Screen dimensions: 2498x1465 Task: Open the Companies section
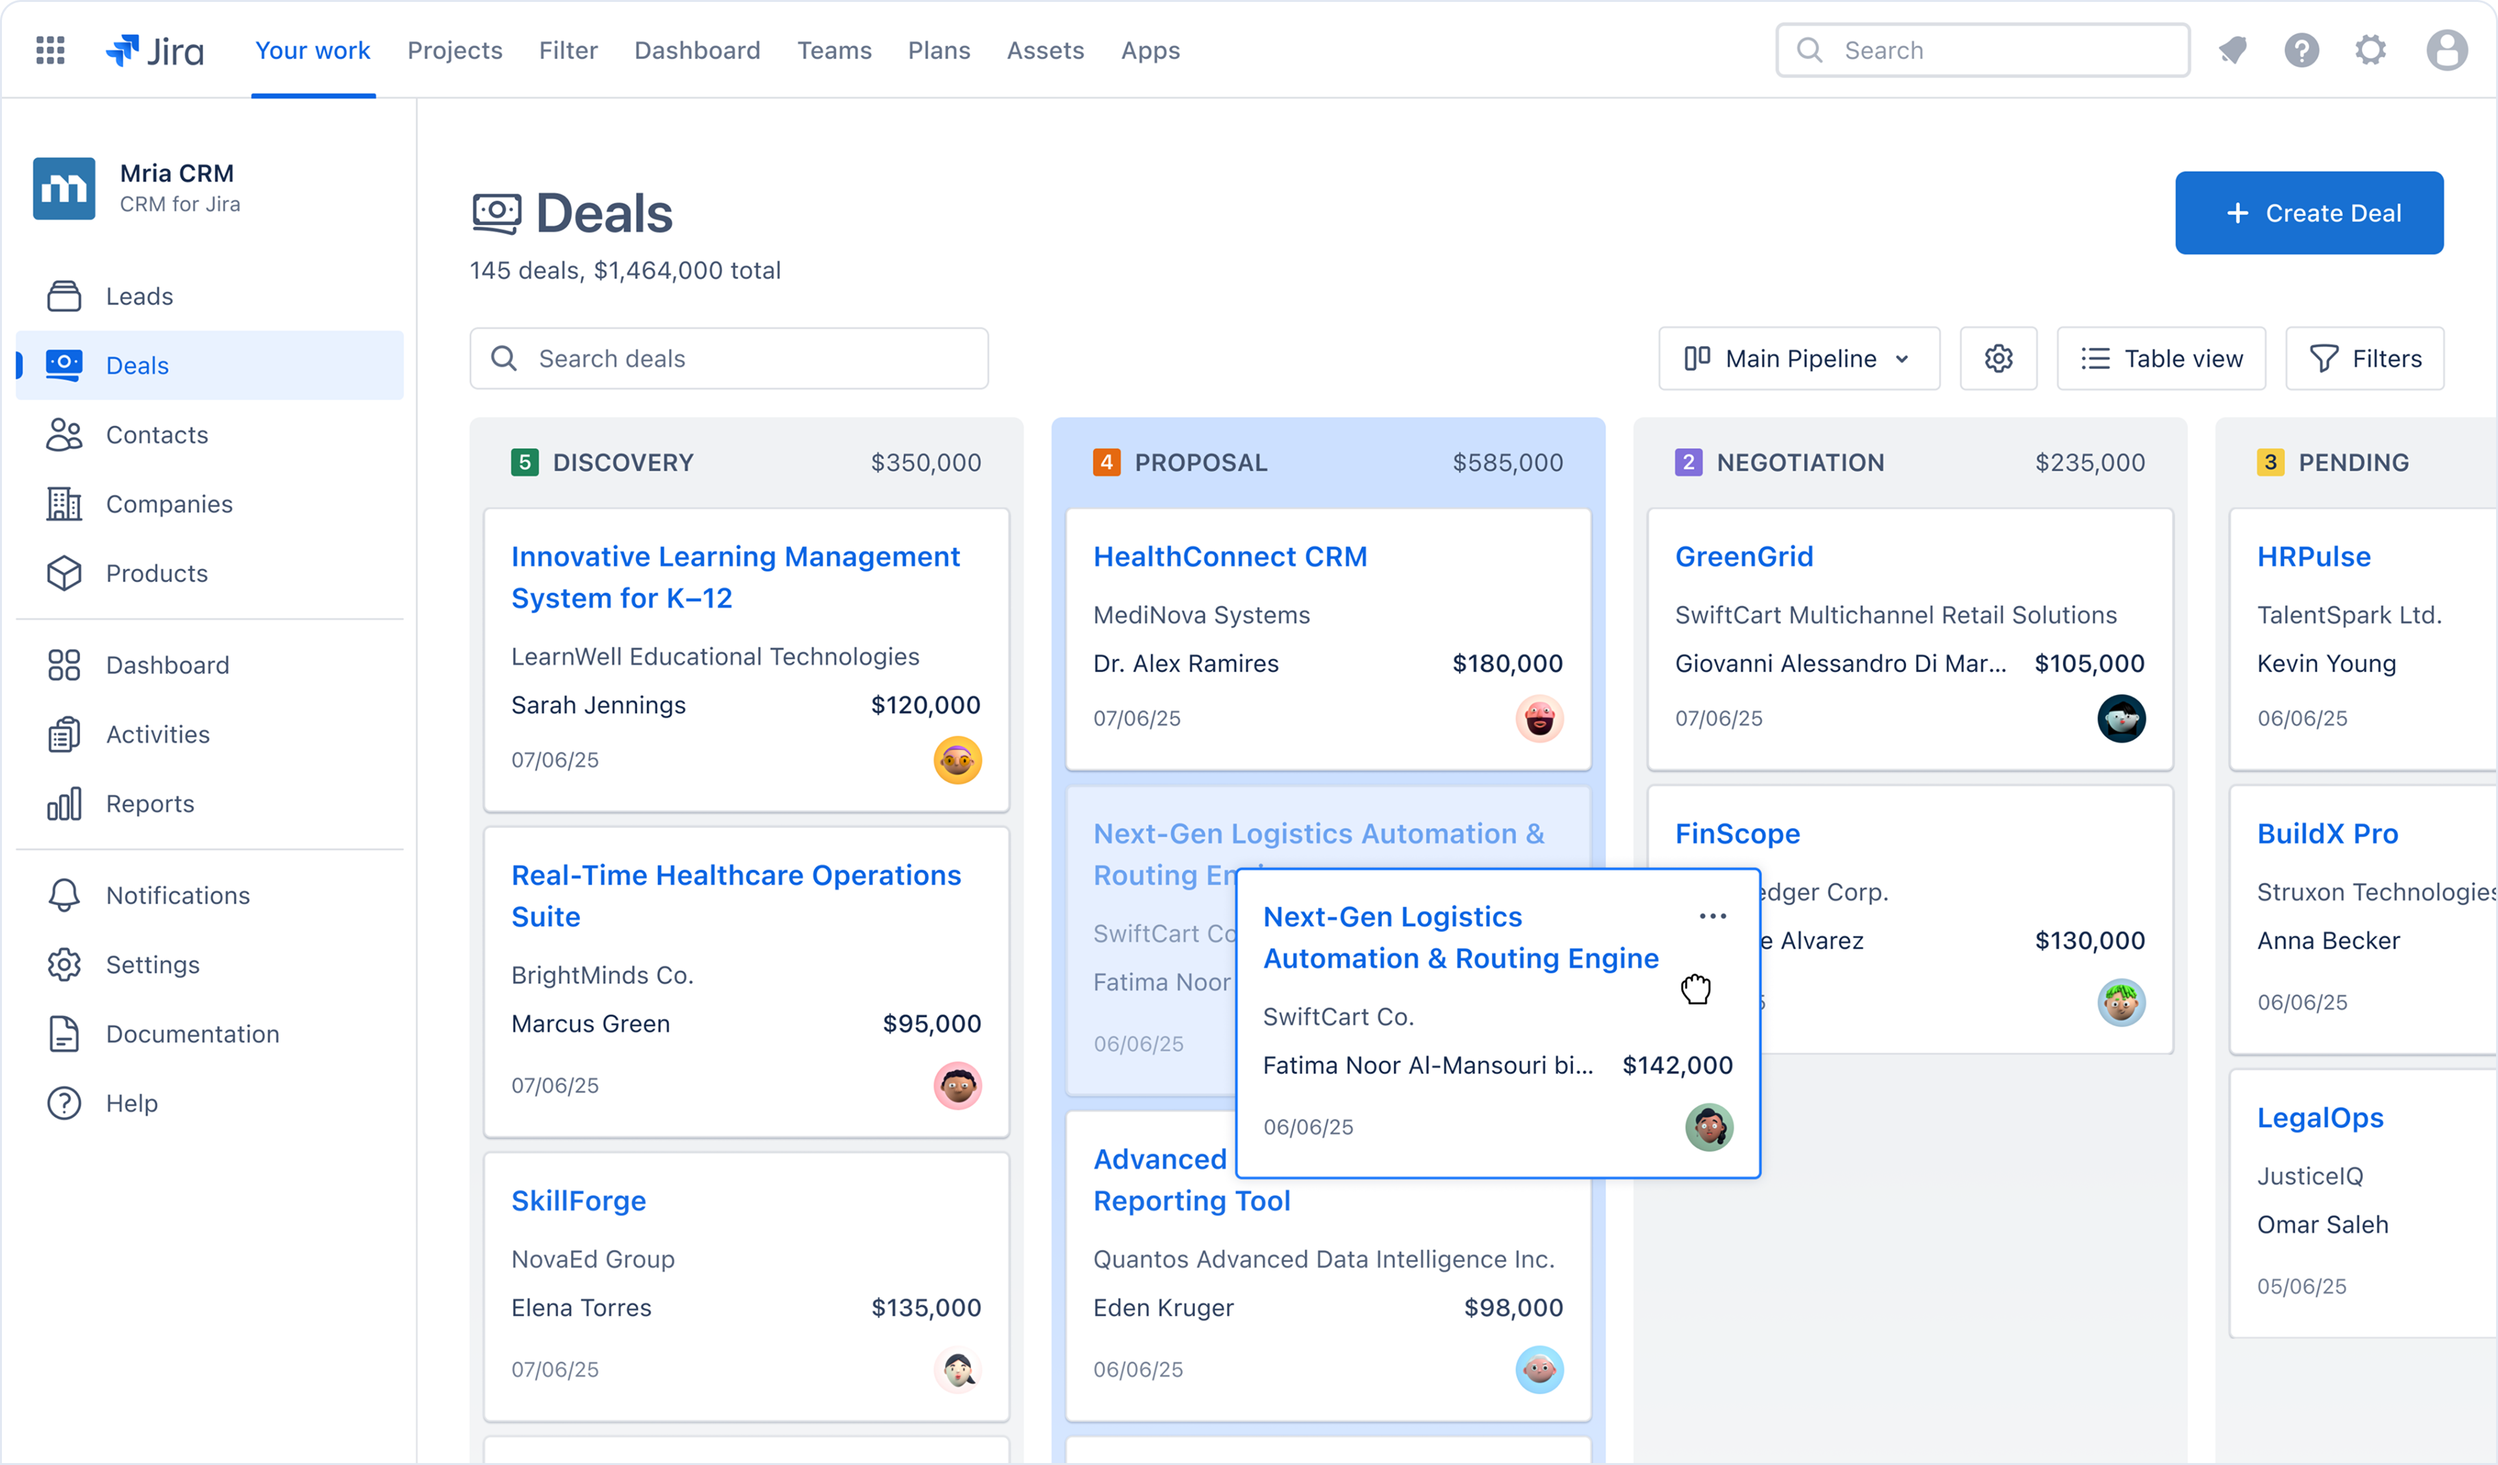168,503
